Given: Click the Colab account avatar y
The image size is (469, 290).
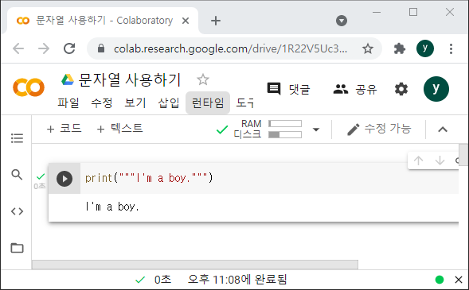Looking at the screenshot, I should (436, 89).
